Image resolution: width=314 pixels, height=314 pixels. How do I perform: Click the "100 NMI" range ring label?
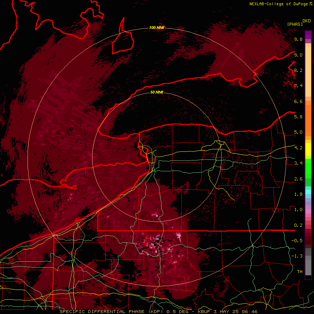coord(157,28)
